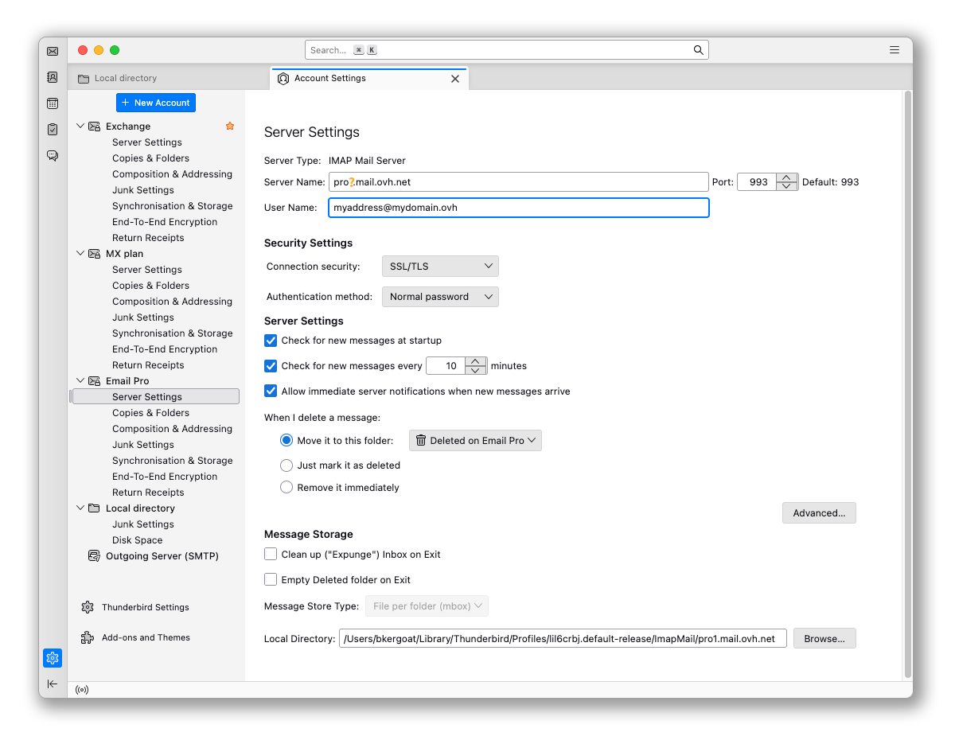This screenshot has height=740, width=955.
Task: Uncheck Check for new messages at startup
Action: [271, 341]
